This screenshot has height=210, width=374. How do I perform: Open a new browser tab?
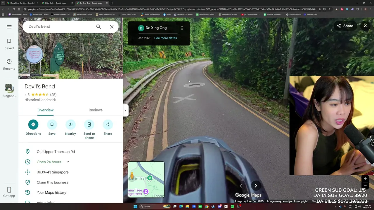pos(112,3)
